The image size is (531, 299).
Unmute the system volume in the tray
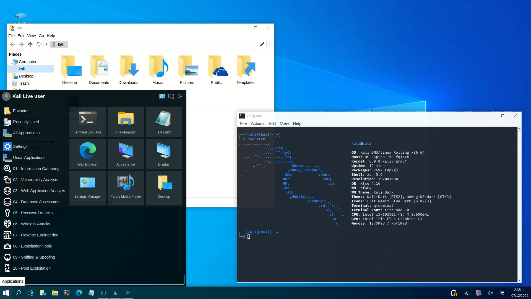pyautogui.click(x=490, y=293)
